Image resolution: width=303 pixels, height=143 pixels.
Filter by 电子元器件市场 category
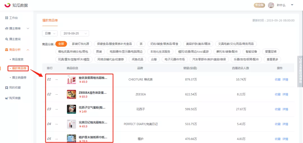pos(175,59)
